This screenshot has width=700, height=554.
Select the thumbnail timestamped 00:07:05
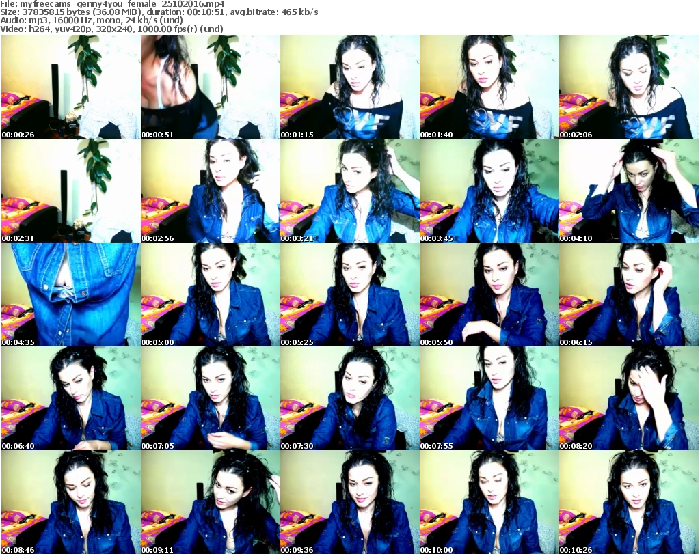click(211, 399)
